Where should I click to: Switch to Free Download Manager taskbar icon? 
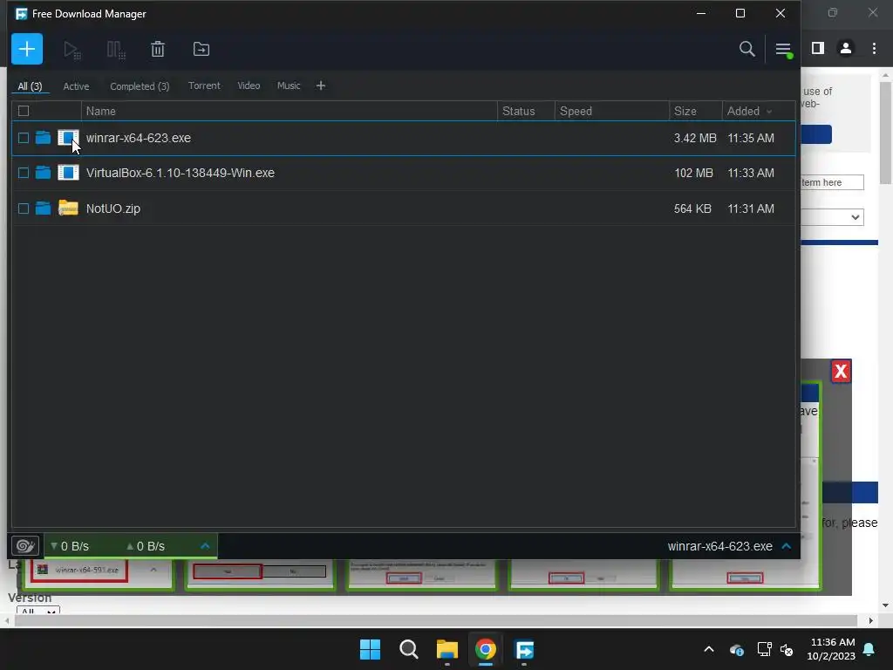(x=524, y=649)
